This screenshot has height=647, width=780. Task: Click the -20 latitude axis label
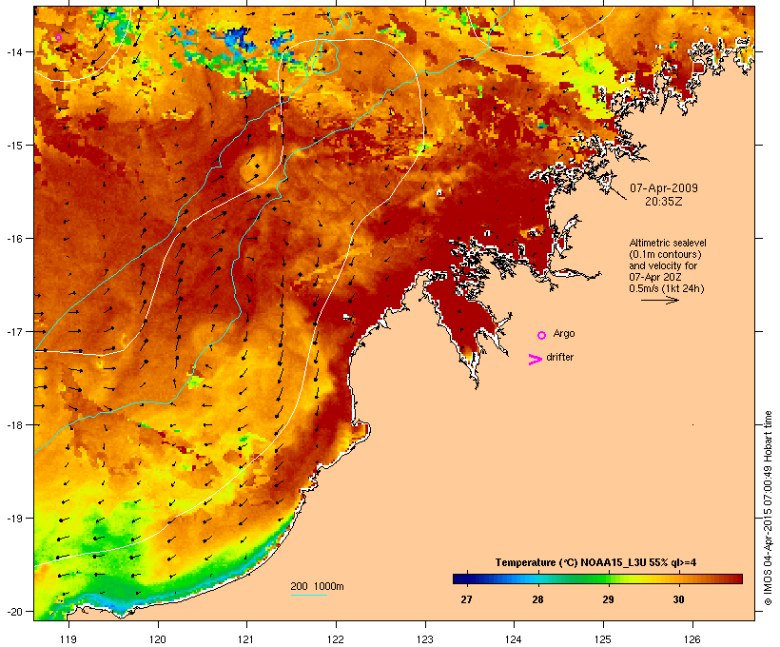(x=13, y=612)
